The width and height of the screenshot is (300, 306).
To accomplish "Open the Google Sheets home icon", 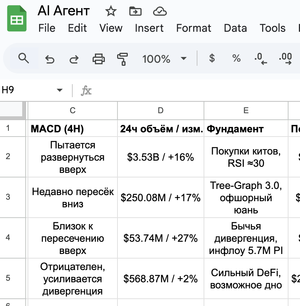I will (17, 18).
